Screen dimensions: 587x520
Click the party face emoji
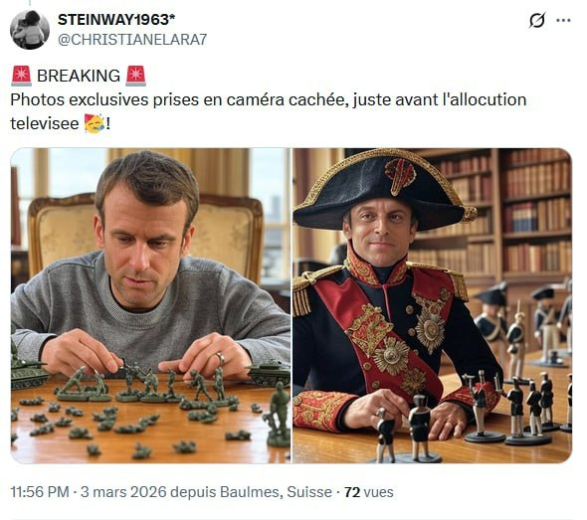(95, 124)
